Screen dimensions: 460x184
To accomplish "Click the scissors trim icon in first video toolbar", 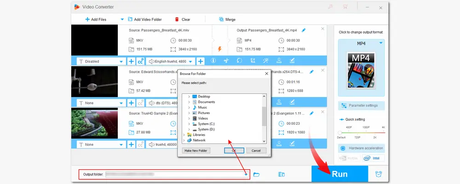I will coord(226,61).
